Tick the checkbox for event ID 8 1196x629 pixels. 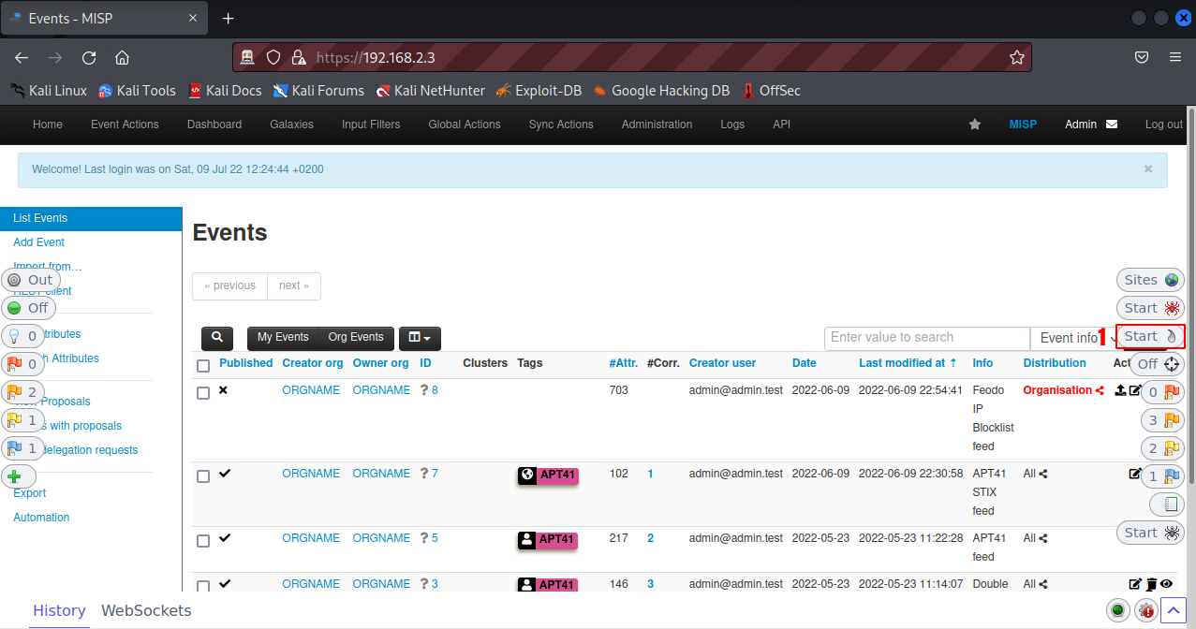203,393
